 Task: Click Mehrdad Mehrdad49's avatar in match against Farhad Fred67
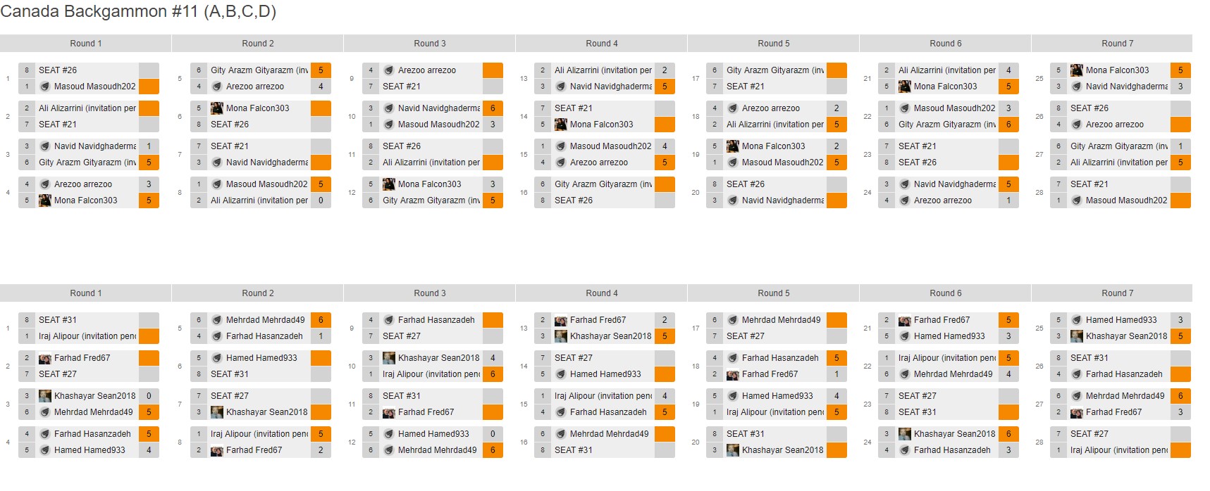click(1077, 396)
